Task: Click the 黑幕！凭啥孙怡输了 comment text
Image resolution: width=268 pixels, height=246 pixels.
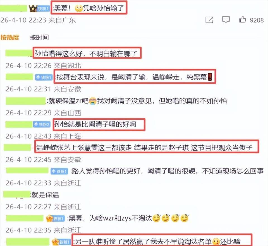Action: [x=89, y=8]
